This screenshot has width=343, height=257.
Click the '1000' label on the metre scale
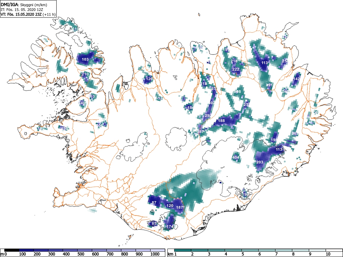155,254
